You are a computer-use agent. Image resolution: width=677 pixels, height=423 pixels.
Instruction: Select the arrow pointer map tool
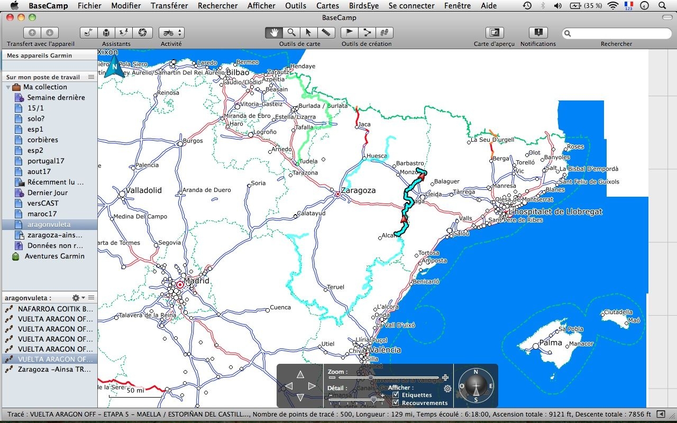[x=309, y=33]
